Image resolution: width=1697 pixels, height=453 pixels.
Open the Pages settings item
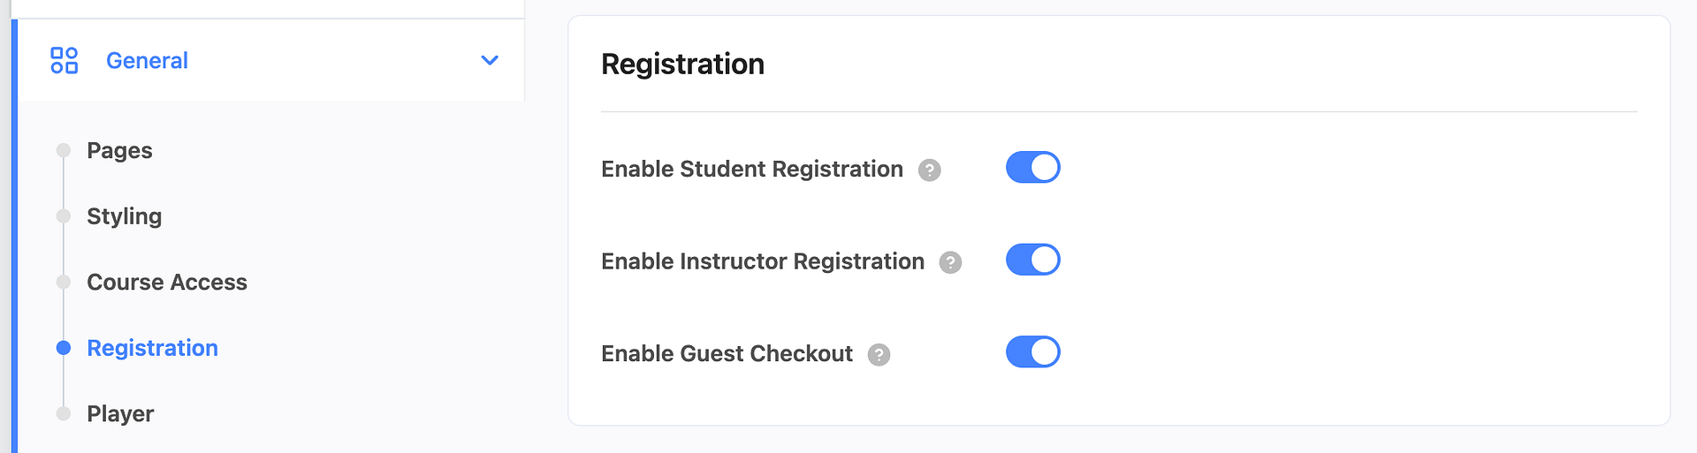[x=119, y=151]
